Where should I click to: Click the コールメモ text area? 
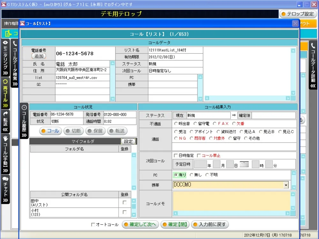232,201
